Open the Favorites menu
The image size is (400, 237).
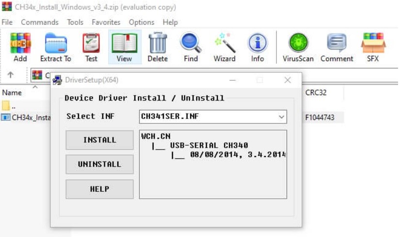(x=106, y=22)
